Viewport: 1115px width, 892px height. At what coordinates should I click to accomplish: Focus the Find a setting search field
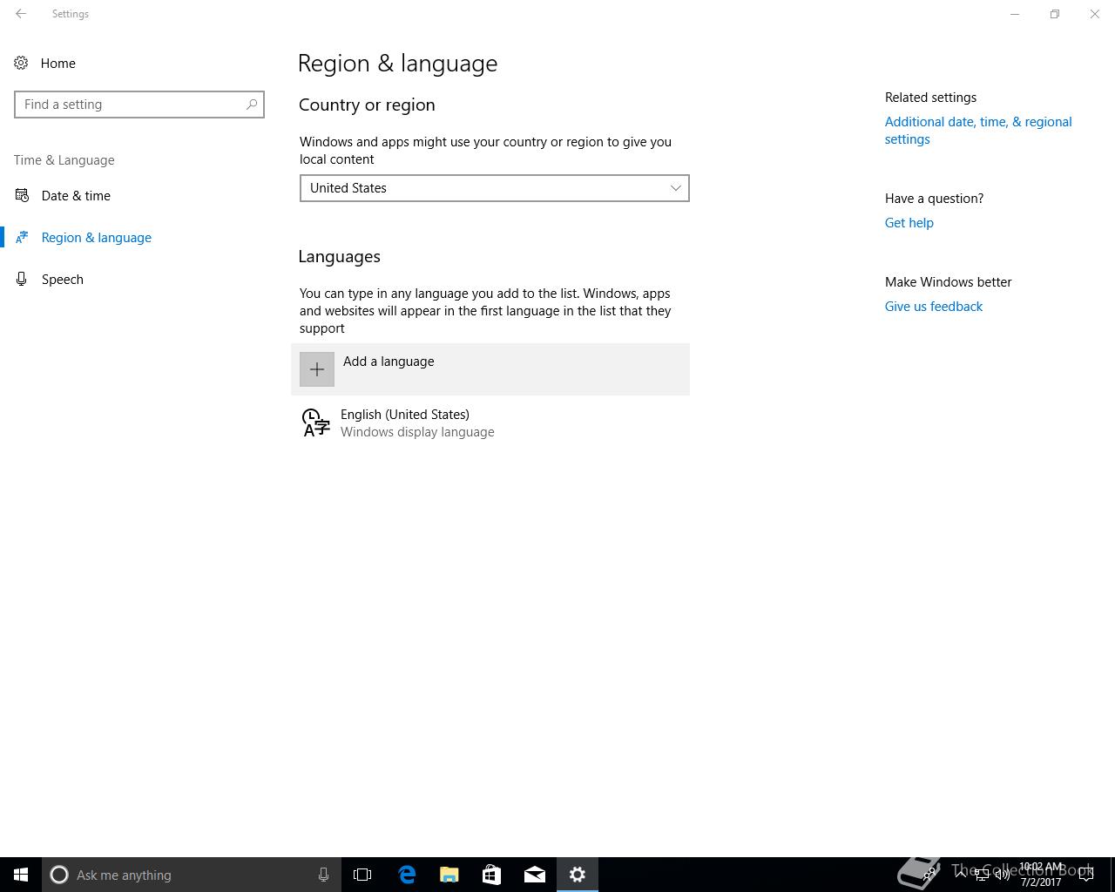tap(131, 105)
